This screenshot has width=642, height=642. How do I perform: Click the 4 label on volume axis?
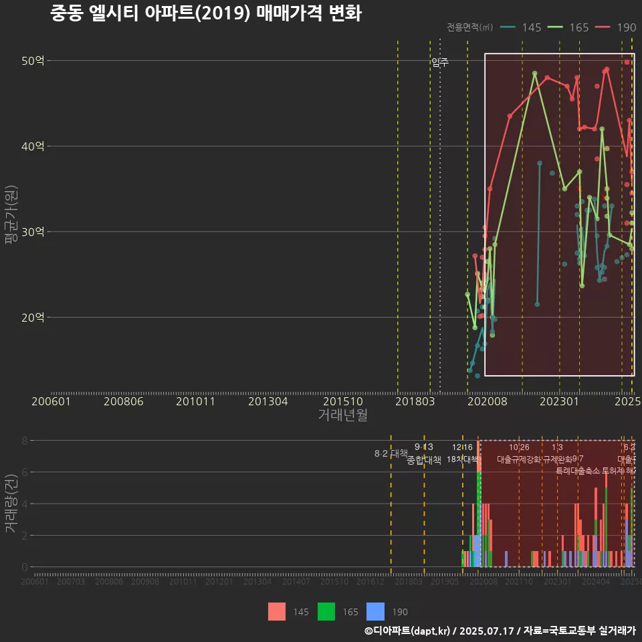pos(25,504)
